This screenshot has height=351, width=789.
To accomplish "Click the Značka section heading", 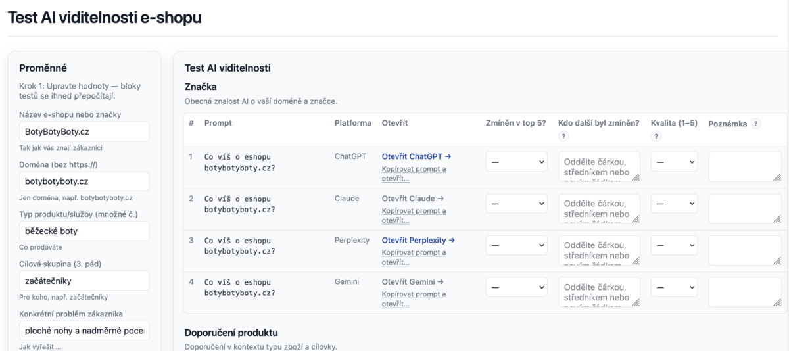I will tap(201, 86).
